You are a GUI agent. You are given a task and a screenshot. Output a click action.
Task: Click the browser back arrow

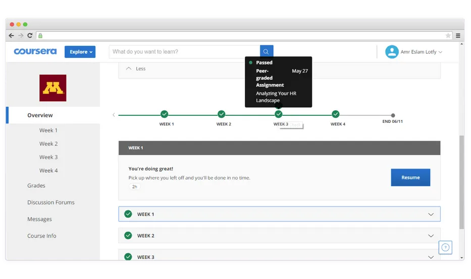click(x=12, y=36)
